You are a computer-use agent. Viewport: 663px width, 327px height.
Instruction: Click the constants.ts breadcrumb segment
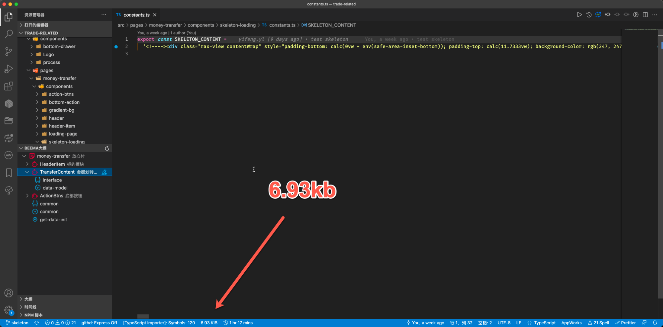coord(282,25)
